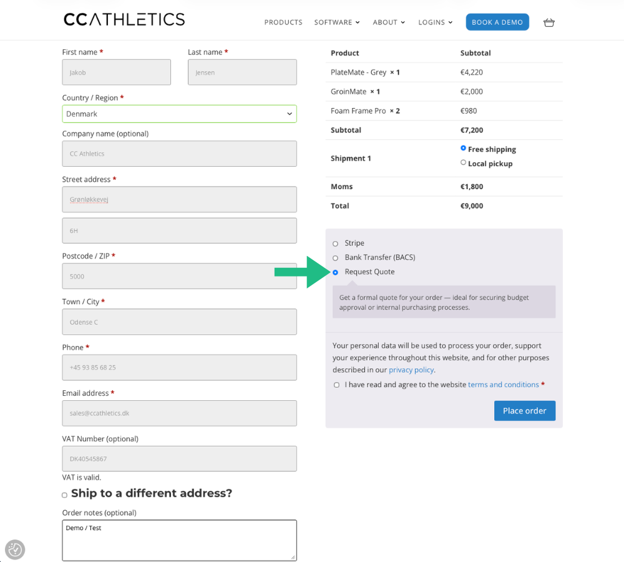Open the shopping basket icon
The width and height of the screenshot is (624, 562).
pyautogui.click(x=548, y=22)
